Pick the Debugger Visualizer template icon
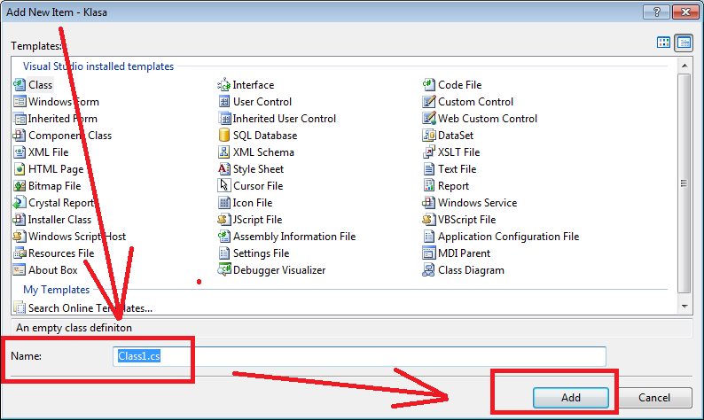 tap(224, 270)
